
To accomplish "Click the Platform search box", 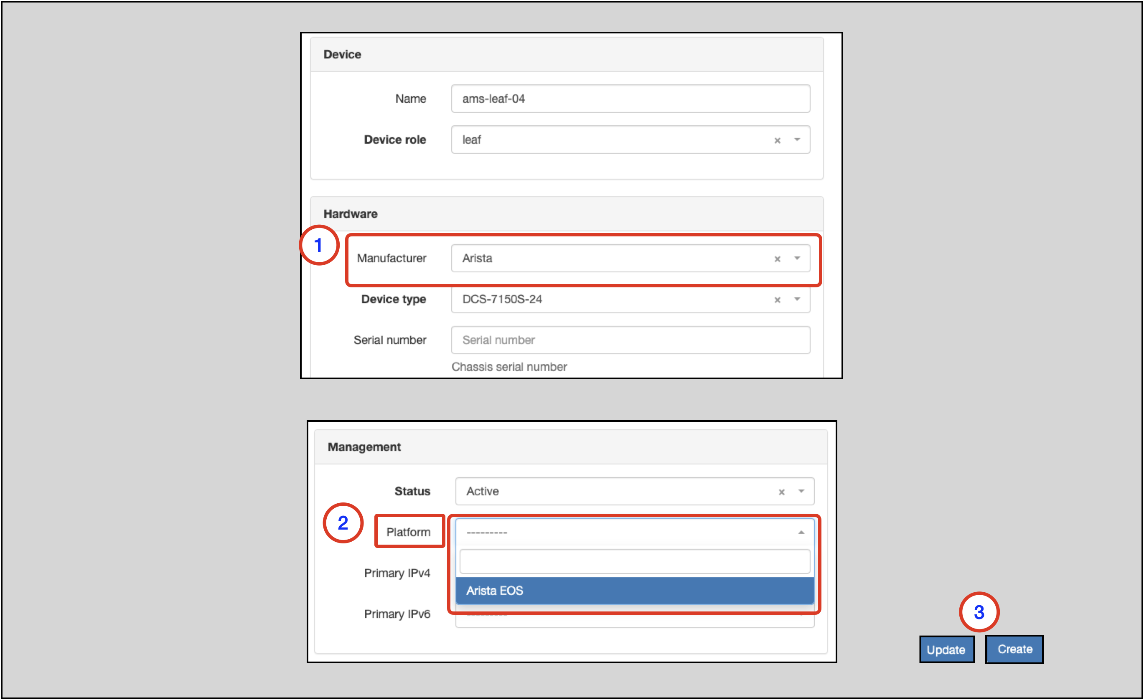I will [634, 561].
